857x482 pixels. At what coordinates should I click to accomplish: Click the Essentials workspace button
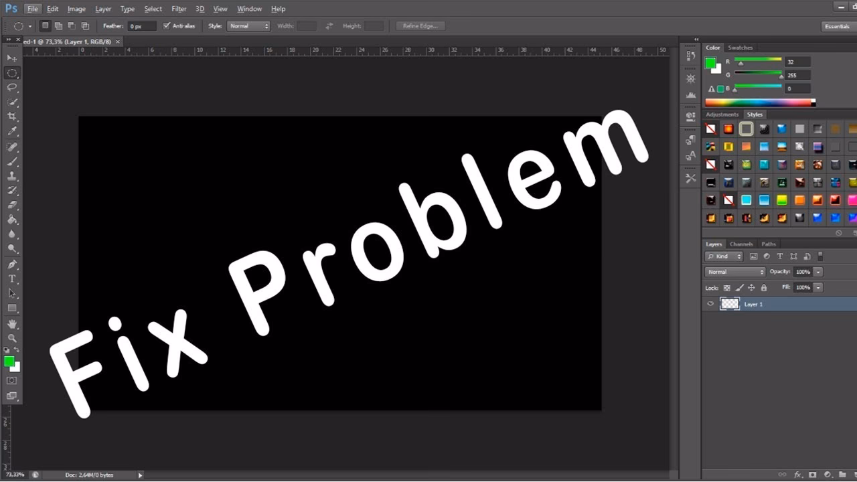(x=836, y=26)
